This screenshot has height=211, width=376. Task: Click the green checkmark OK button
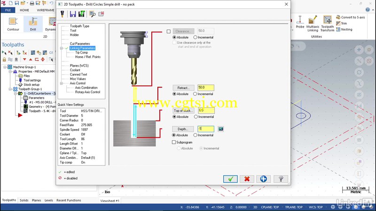230,179
